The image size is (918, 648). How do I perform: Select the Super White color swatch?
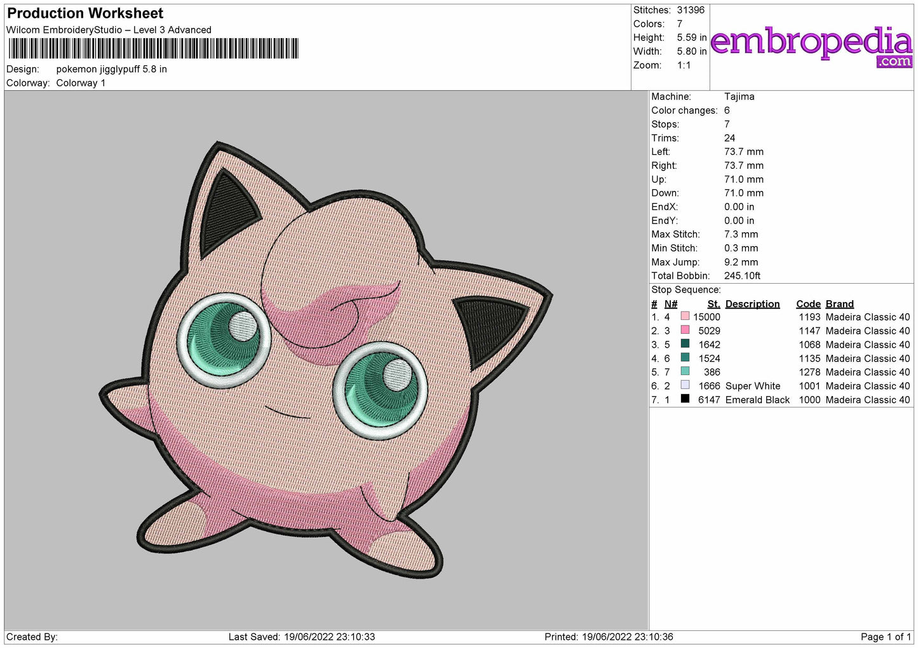tap(685, 385)
